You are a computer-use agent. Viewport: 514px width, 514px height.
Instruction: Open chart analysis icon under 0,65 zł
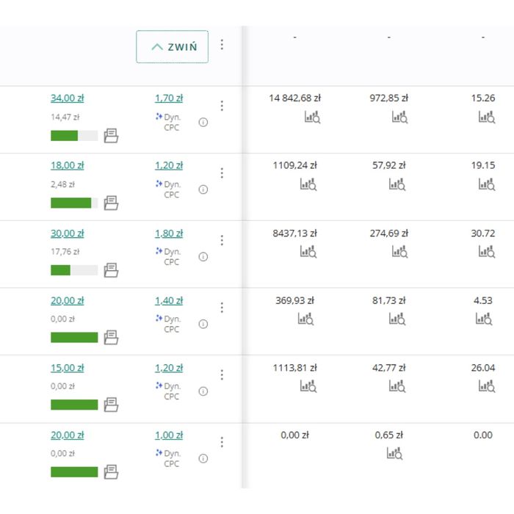coord(395,453)
